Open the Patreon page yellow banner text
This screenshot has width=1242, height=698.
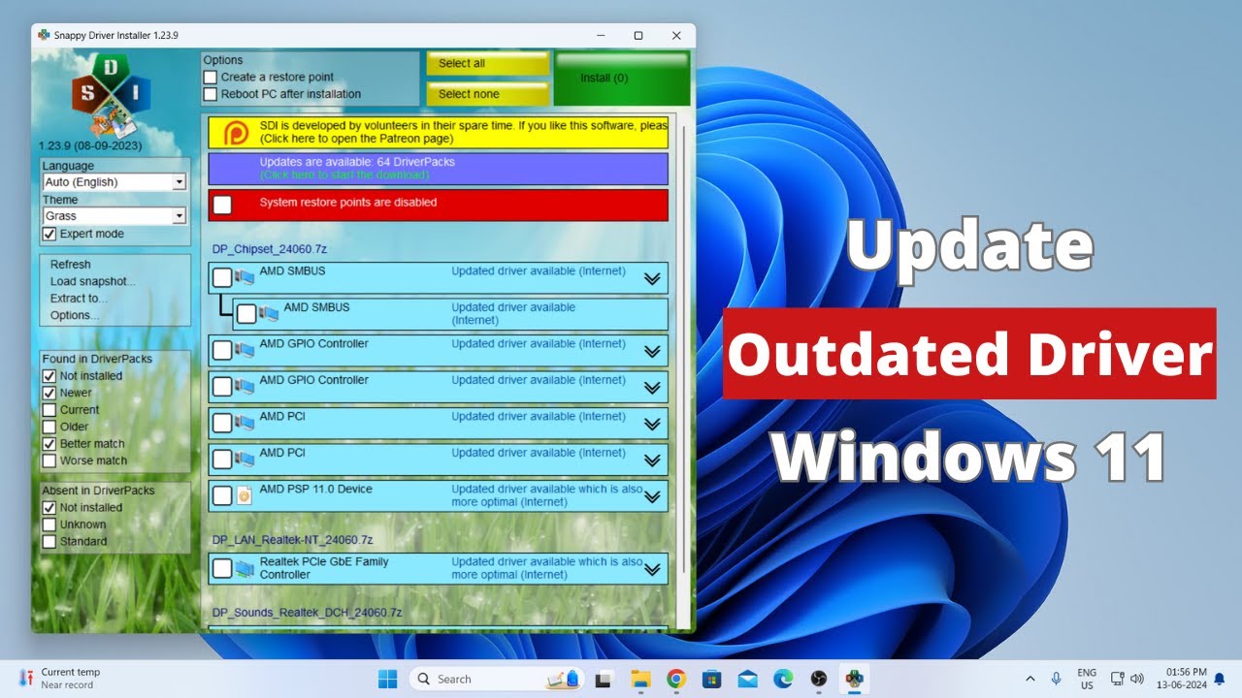(463, 133)
